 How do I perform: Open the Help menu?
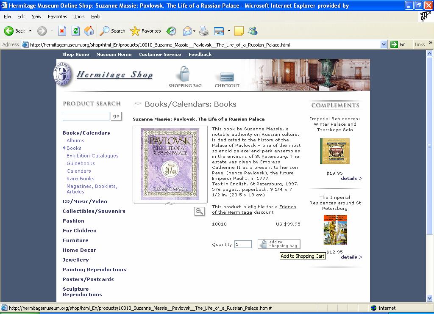tap(95, 17)
